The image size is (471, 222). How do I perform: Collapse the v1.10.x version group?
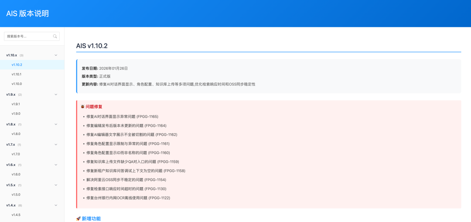tap(55, 55)
